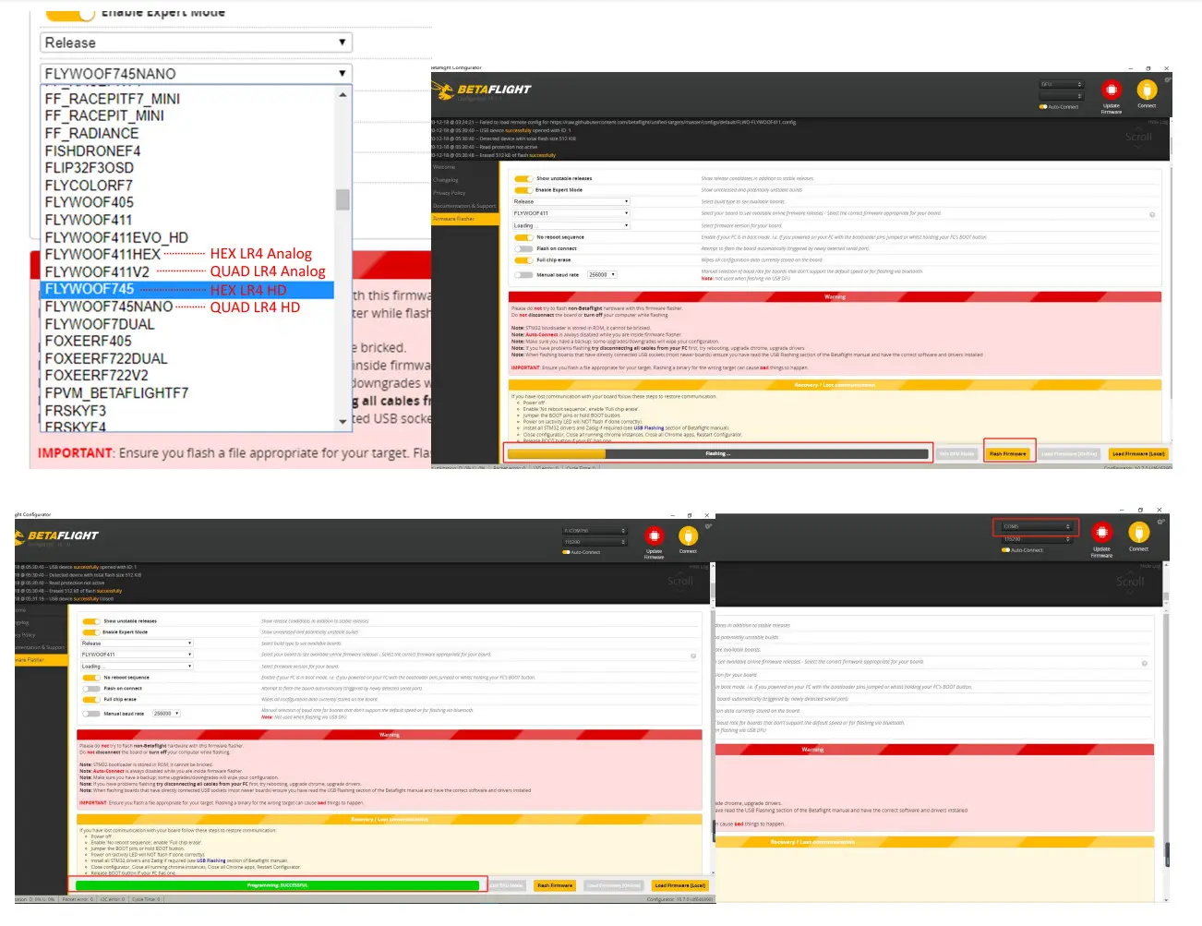
Task: Open Documentation & Support tab in flashing-progress window
Action: (464, 206)
